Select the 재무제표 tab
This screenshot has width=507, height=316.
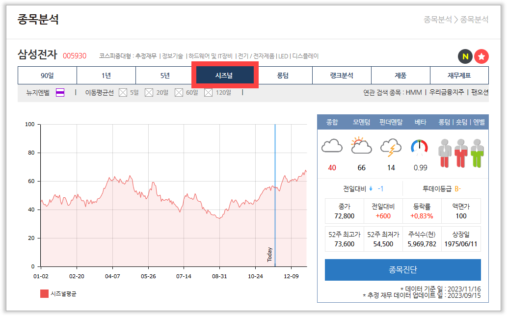coord(459,76)
